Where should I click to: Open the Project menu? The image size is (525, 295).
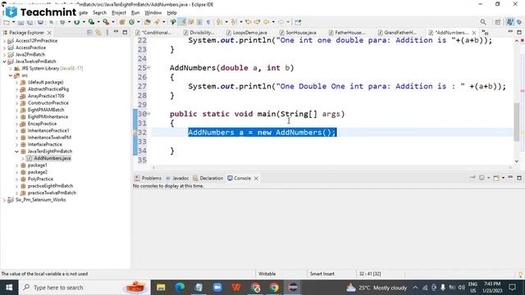click(x=119, y=13)
